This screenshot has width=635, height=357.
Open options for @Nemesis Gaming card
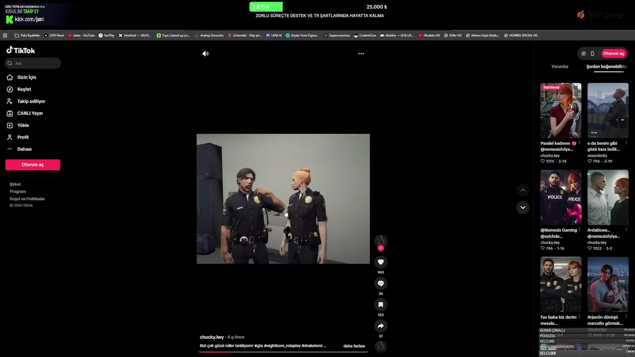point(579,230)
